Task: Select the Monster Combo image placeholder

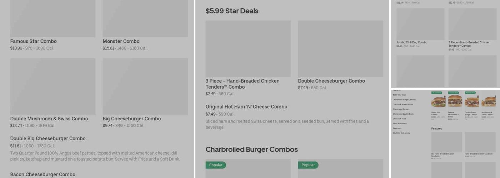Action: pos(145,19)
